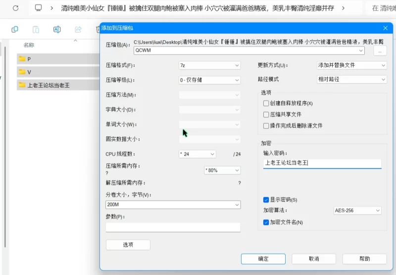Click the 选项 button at bottom left
The width and height of the screenshot is (396, 275).
pyautogui.click(x=128, y=245)
